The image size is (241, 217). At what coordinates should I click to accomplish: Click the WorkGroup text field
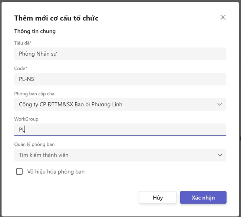(120, 129)
